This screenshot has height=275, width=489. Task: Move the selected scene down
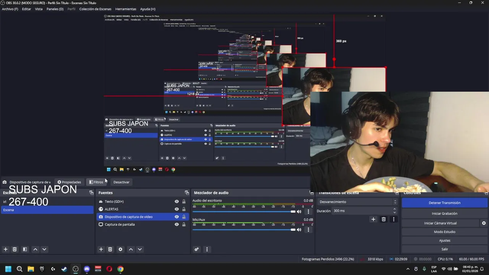click(44, 249)
